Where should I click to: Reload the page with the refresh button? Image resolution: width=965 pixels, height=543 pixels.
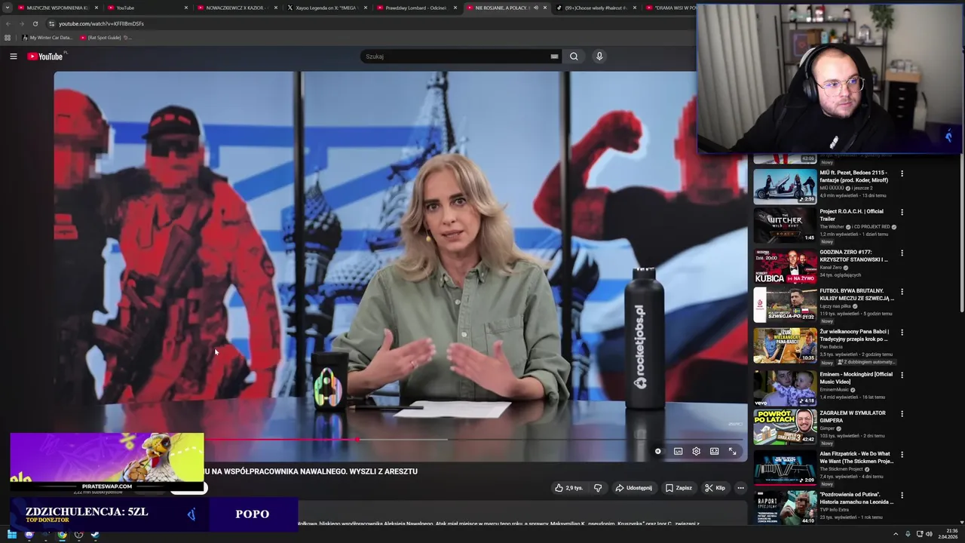coord(35,23)
